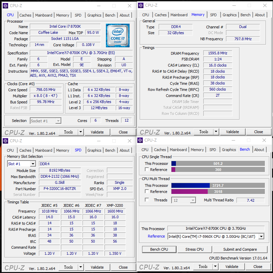The height and width of the screenshot is (273, 273).
Task: Click Core Speed value 798.05 MHz
Action: 46,90
